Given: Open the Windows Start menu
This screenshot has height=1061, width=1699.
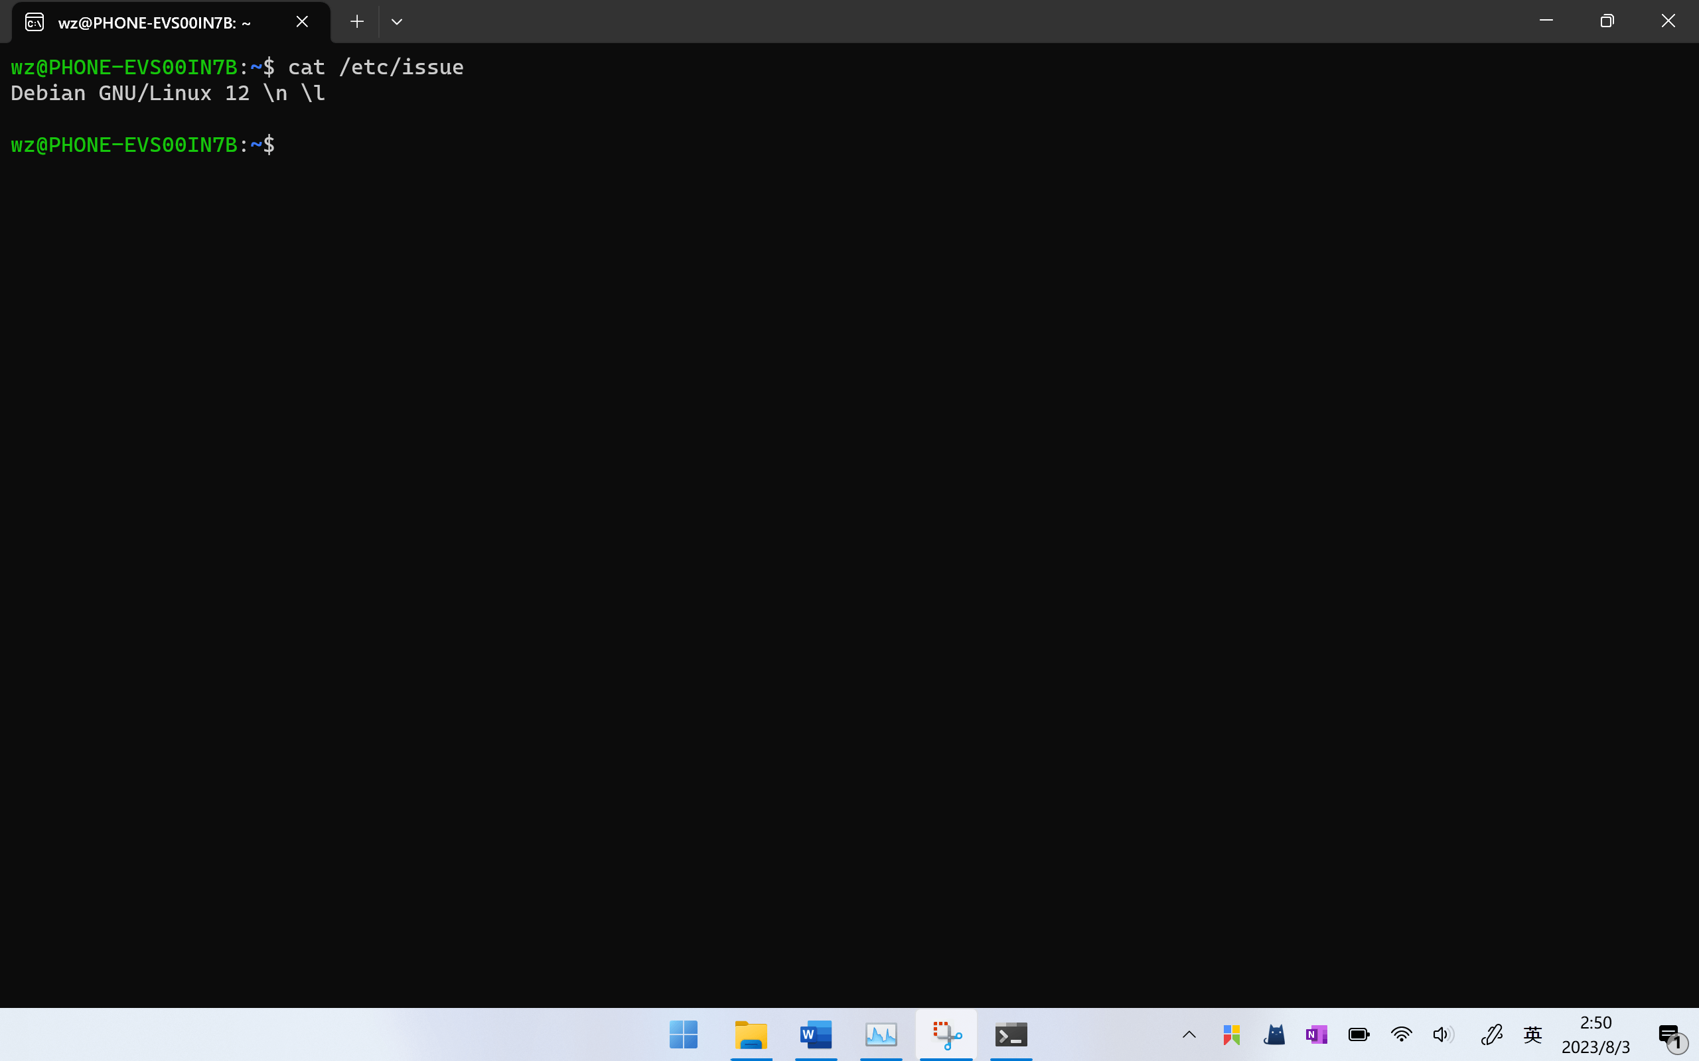Looking at the screenshot, I should (683, 1034).
